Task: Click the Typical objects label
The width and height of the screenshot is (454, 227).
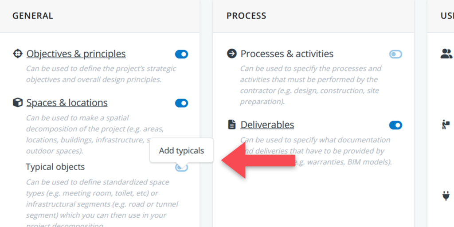Action: pos(55,167)
